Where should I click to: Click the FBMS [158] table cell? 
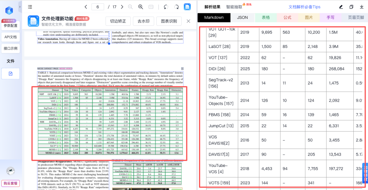coord(222,115)
